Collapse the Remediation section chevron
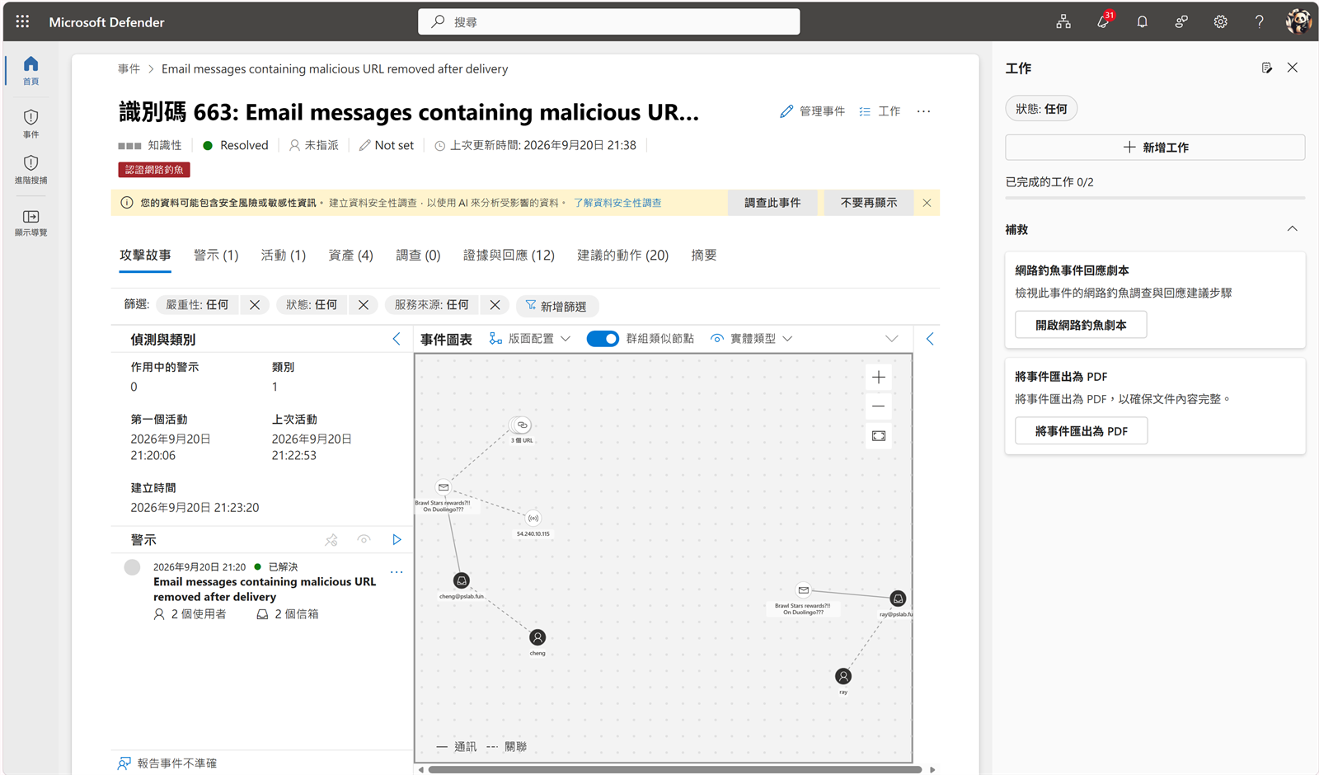The image size is (1319, 775). (1292, 229)
